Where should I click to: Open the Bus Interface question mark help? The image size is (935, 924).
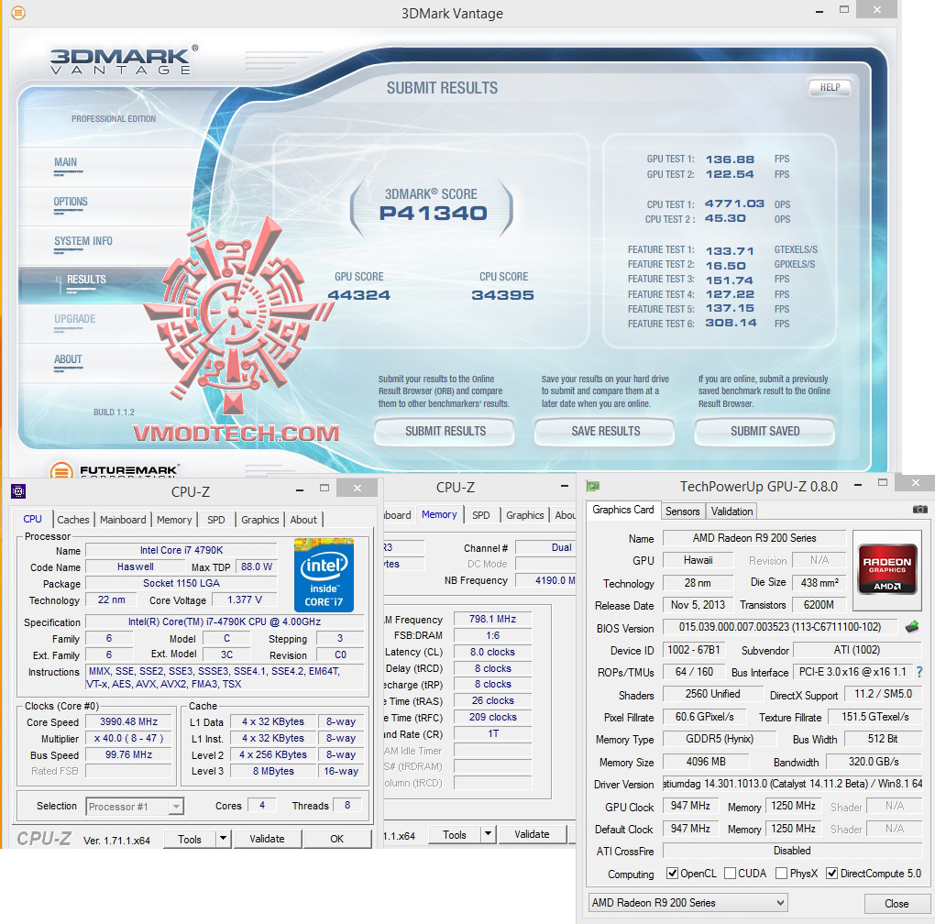[x=919, y=672]
